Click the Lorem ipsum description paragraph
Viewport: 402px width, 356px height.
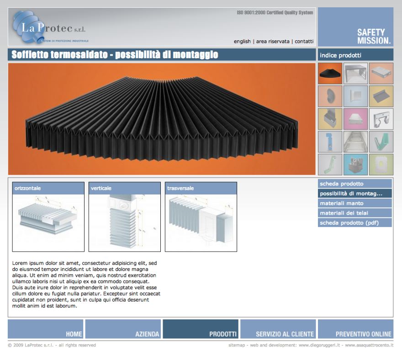pyautogui.click(x=86, y=284)
